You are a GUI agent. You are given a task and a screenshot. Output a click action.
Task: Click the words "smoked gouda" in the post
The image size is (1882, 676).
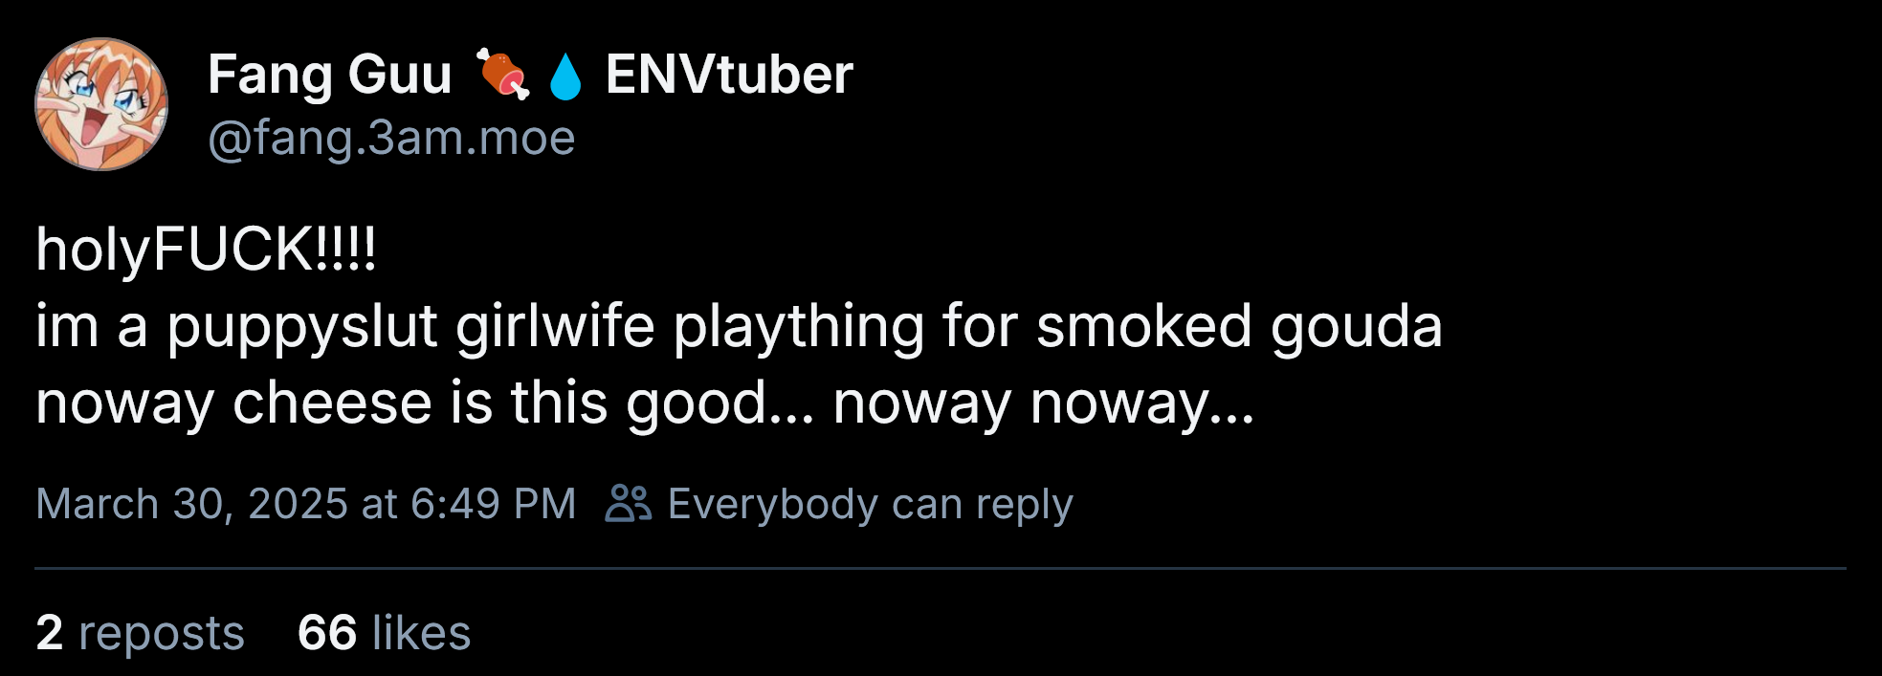[x=1239, y=326]
